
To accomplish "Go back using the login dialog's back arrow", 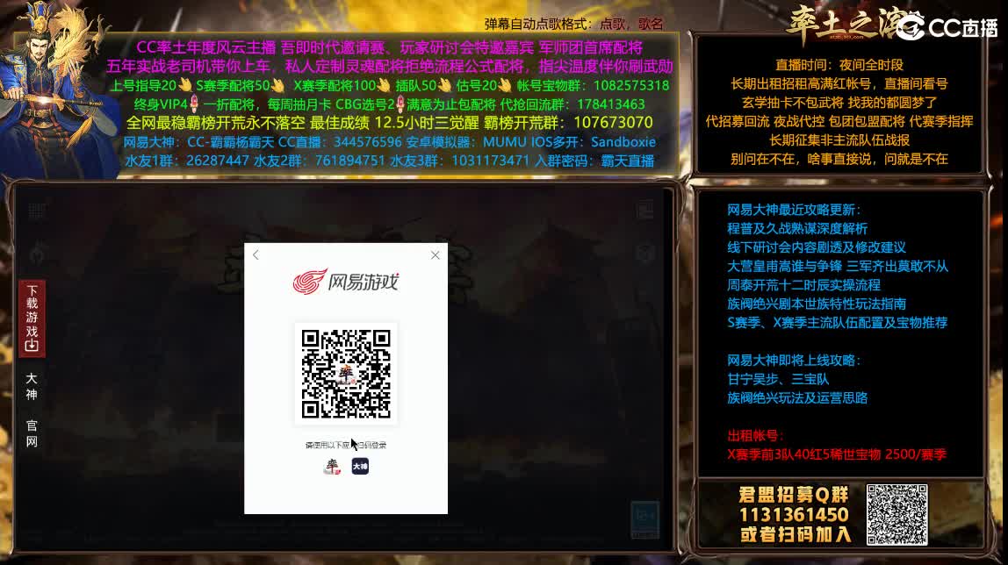I will 256,255.
